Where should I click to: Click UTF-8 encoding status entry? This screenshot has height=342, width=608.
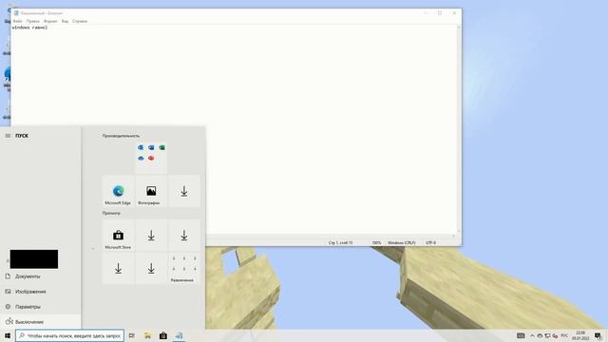pos(430,243)
